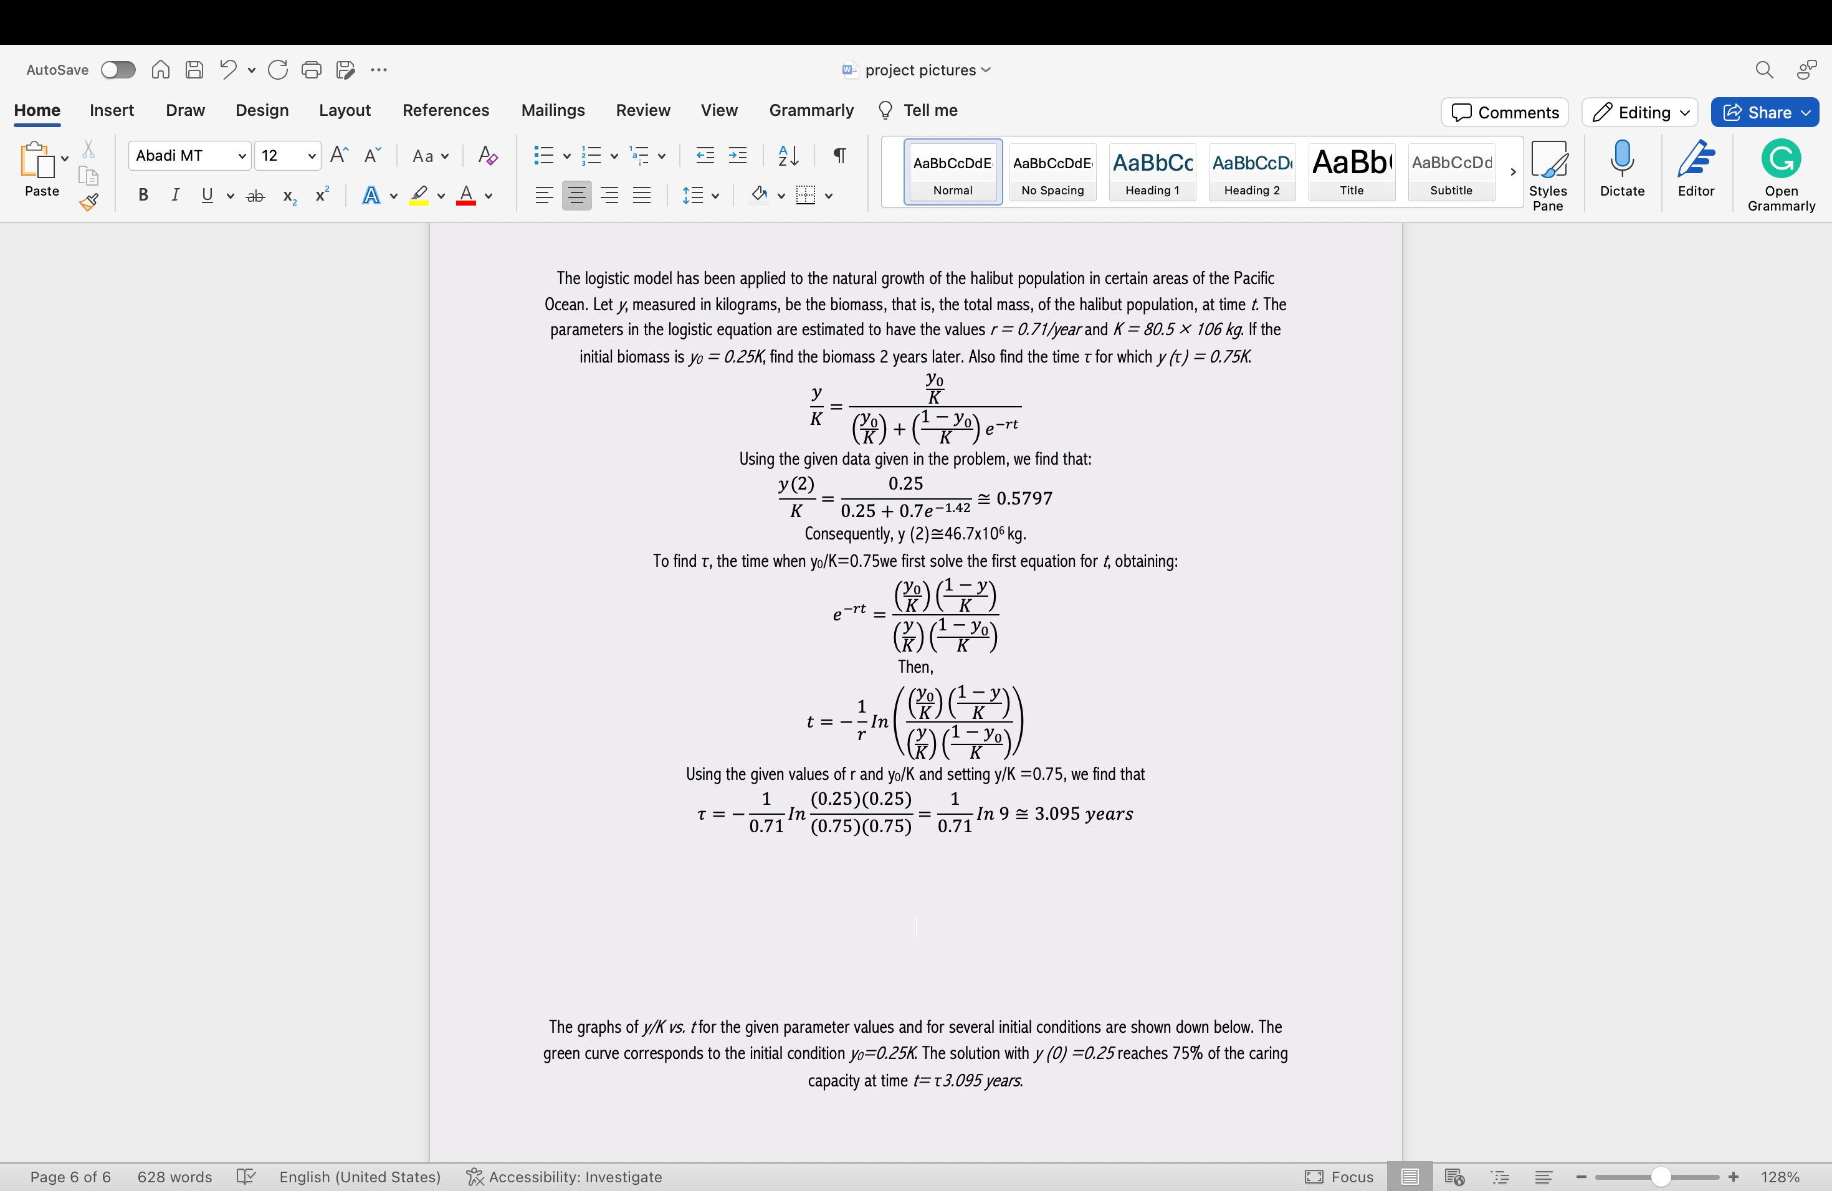The image size is (1832, 1191).
Task: Click the Sort A-Z icon
Action: (x=788, y=155)
